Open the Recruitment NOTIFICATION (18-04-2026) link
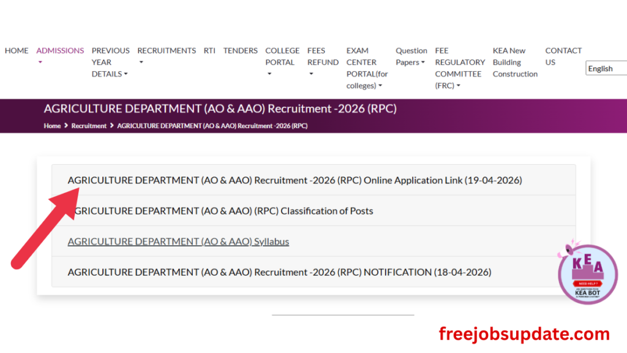 click(279, 271)
